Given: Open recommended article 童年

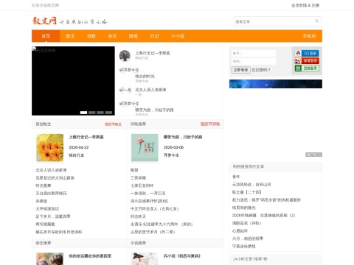Looking at the screenshot, I should [236, 177].
